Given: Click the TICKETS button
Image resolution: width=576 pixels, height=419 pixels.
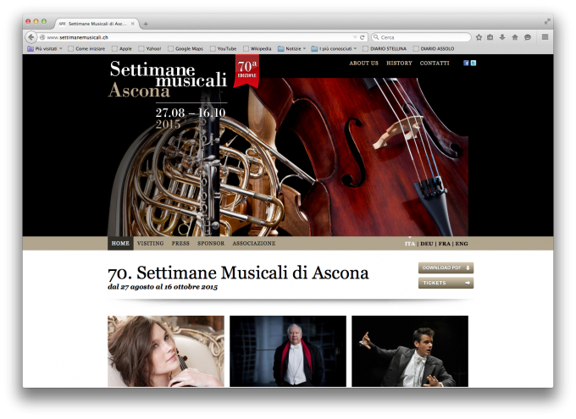Looking at the screenshot, I should [446, 283].
